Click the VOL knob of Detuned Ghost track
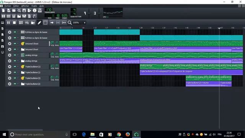The height and width of the screenshot is (138, 245). pyautogui.click(x=52, y=43)
